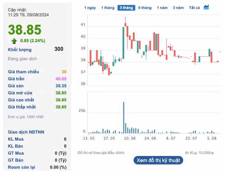Switch chart to 6 tháng range
The height and width of the screenshot is (173, 225).
pos(145,8)
